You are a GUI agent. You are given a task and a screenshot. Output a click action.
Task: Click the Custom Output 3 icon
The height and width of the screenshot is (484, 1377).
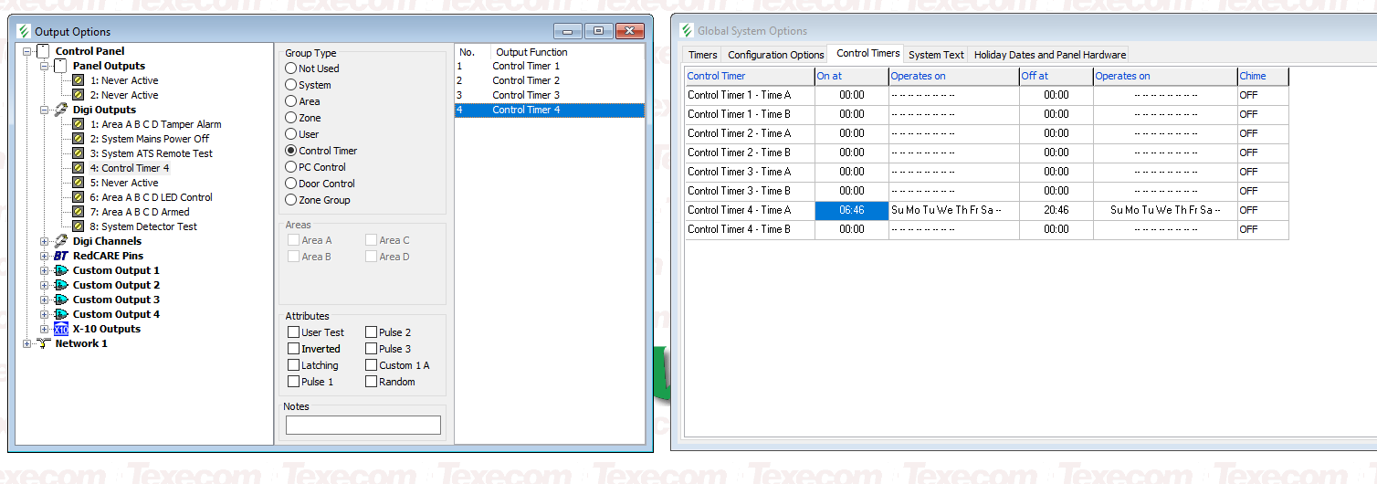(61, 300)
